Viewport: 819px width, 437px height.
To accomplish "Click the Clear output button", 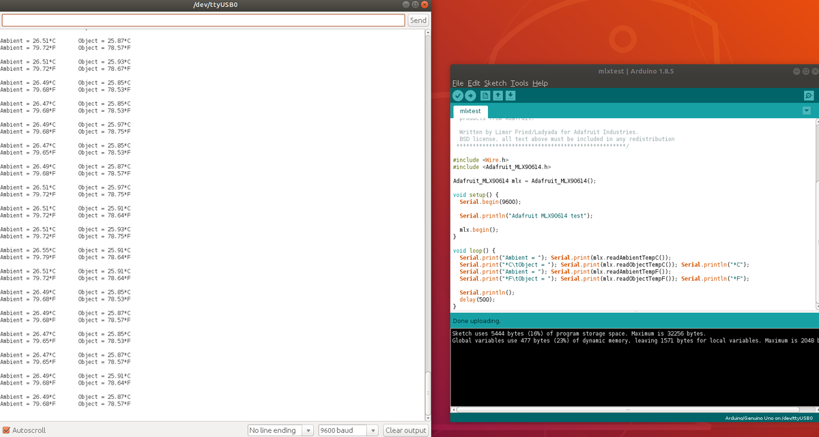I will 405,430.
